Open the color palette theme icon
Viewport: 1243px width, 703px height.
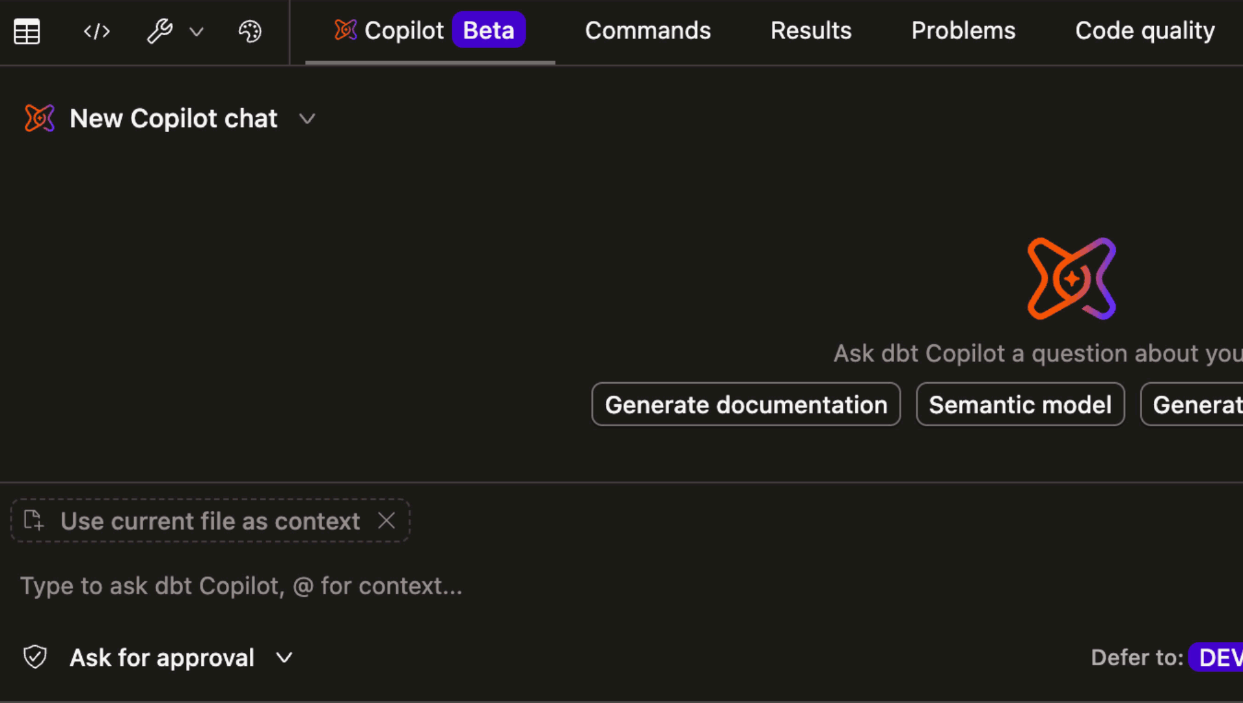point(250,31)
